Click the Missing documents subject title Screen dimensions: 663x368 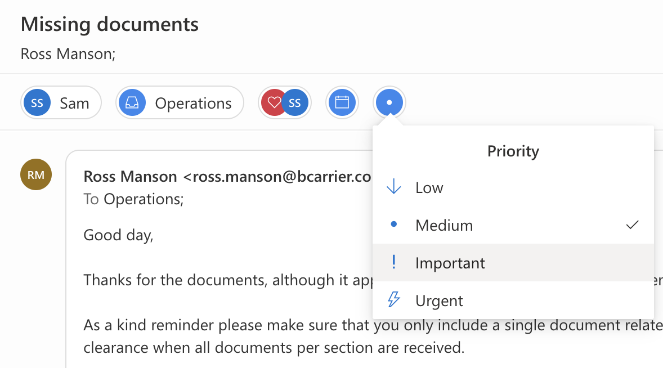pyautogui.click(x=110, y=24)
